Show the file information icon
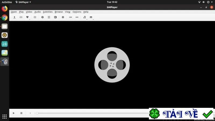This screenshot has height=121, width=215. [x=42, y=17]
